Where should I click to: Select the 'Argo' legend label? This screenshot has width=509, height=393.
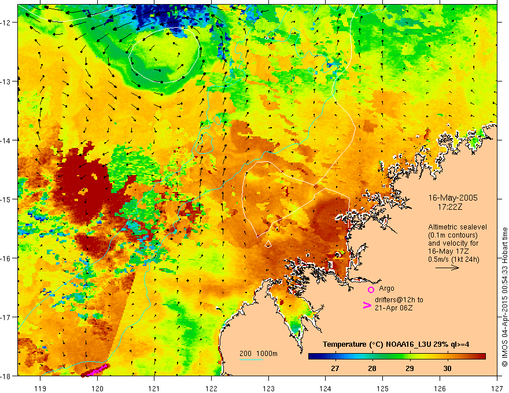[x=386, y=288]
